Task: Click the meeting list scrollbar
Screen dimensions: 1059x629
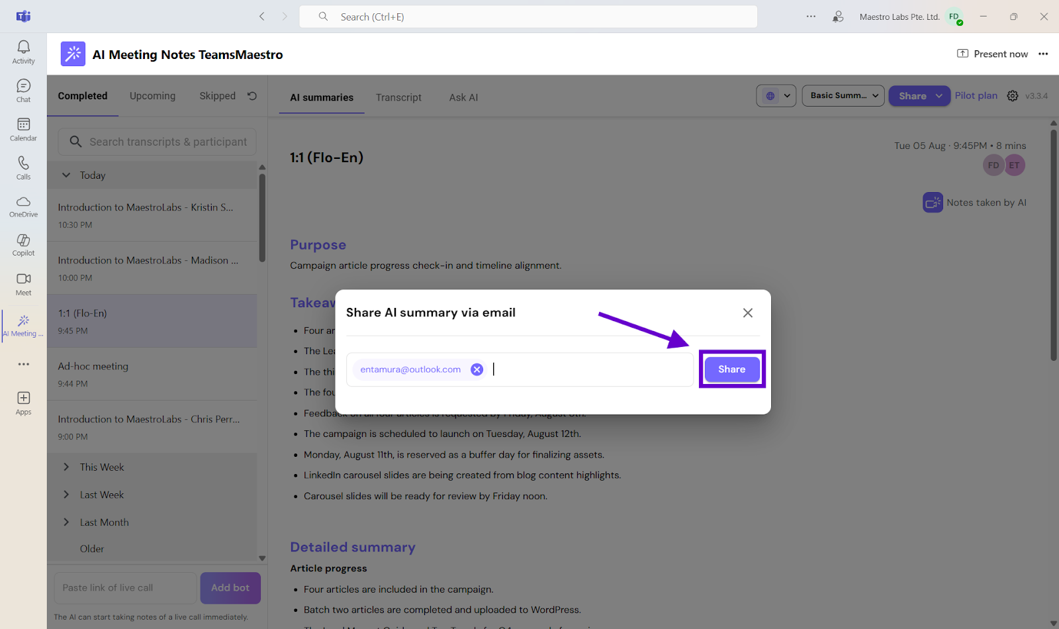Action: 262,218
